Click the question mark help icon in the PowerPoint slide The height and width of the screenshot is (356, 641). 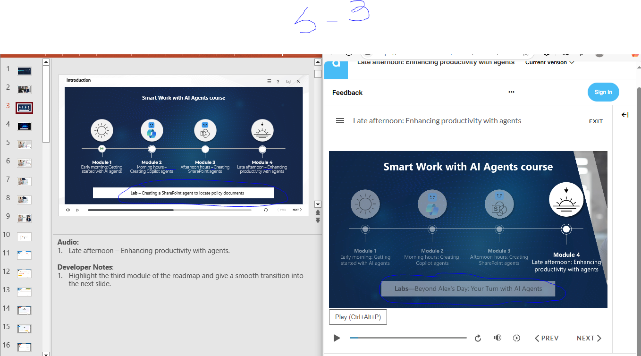pyautogui.click(x=278, y=81)
